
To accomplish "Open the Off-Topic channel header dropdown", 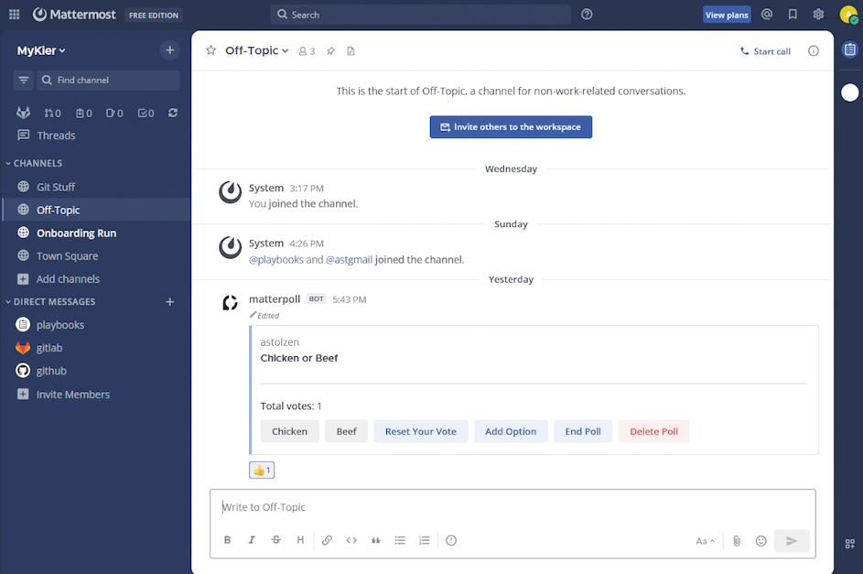I will (256, 51).
